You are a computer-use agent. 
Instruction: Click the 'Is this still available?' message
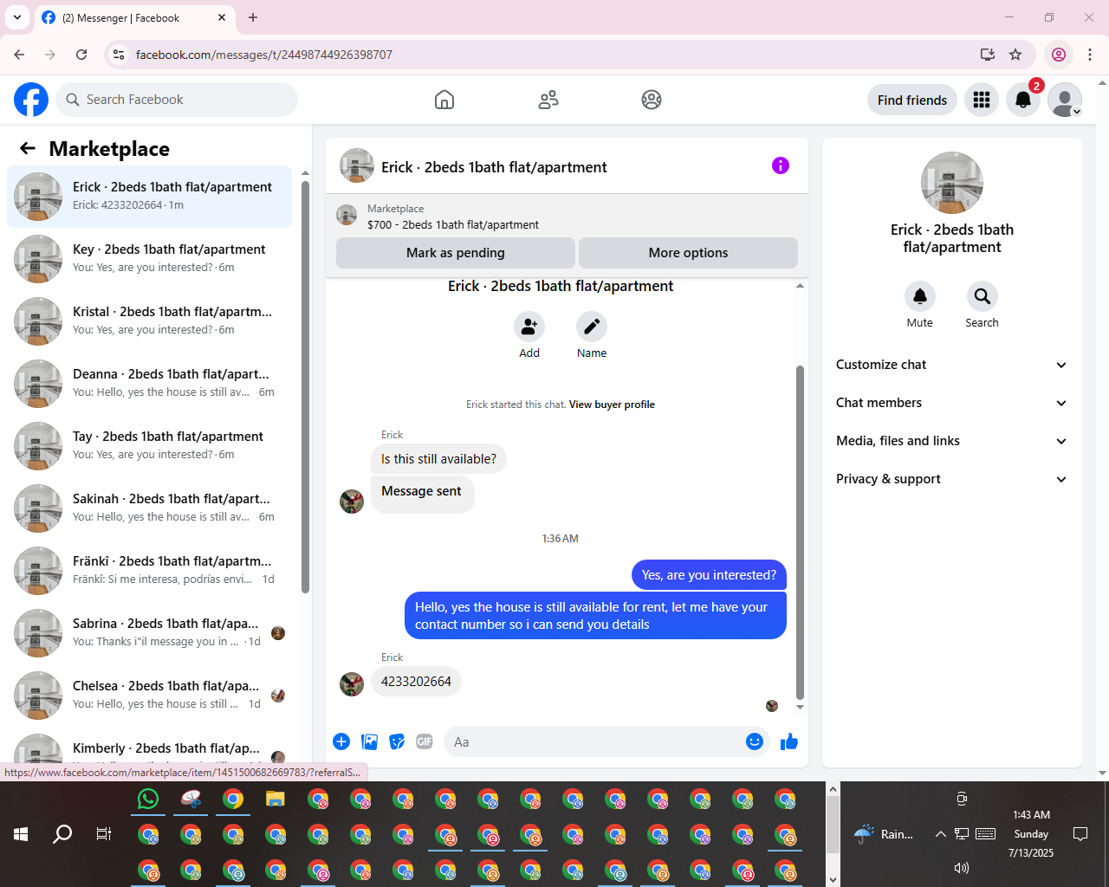click(438, 459)
